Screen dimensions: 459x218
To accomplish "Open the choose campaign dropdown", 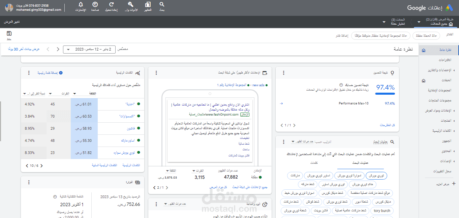I will tap(384, 22).
